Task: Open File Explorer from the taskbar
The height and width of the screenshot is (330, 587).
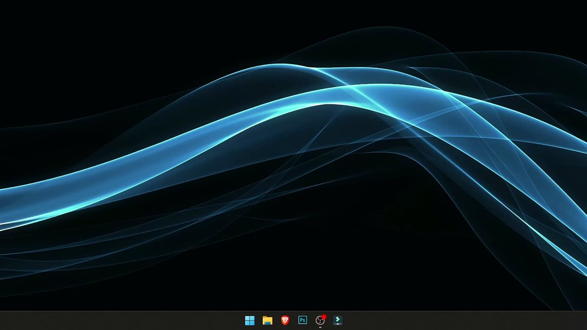Action: click(267, 320)
